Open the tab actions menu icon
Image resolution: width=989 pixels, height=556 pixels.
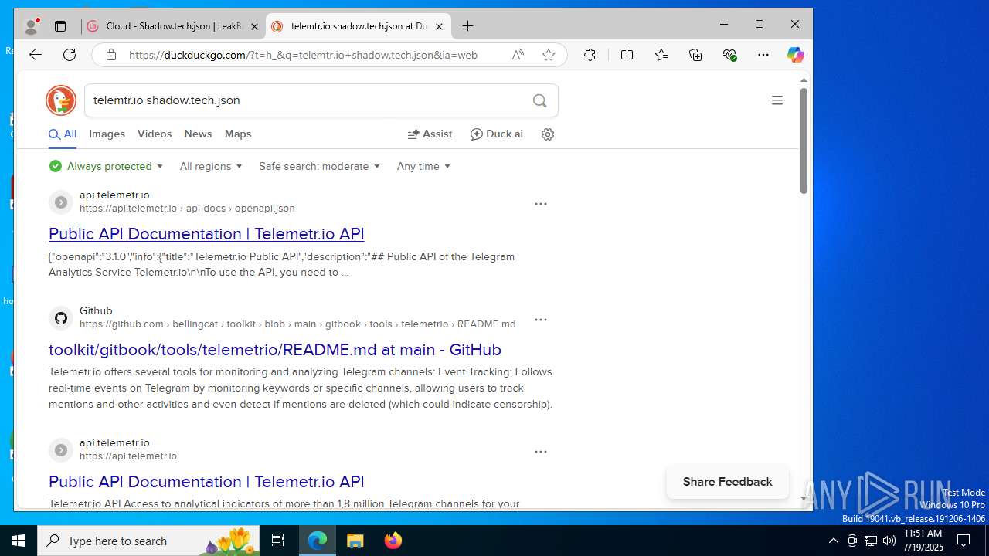tap(60, 26)
